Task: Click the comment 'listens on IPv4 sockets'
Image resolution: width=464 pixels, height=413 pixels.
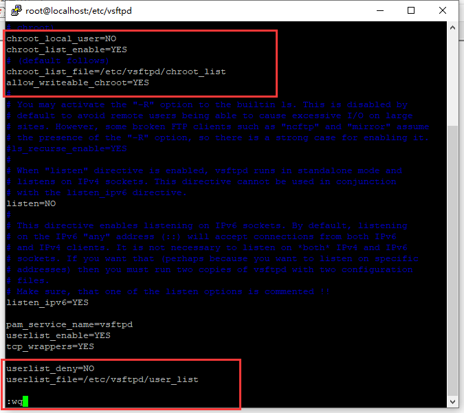Action: [x=201, y=181]
